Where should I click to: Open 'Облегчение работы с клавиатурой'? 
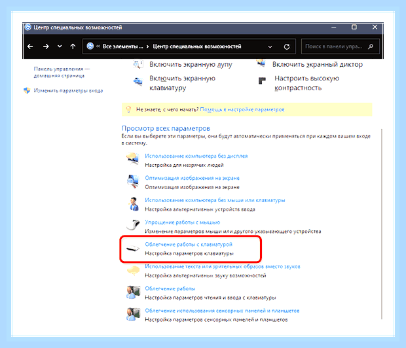click(189, 245)
